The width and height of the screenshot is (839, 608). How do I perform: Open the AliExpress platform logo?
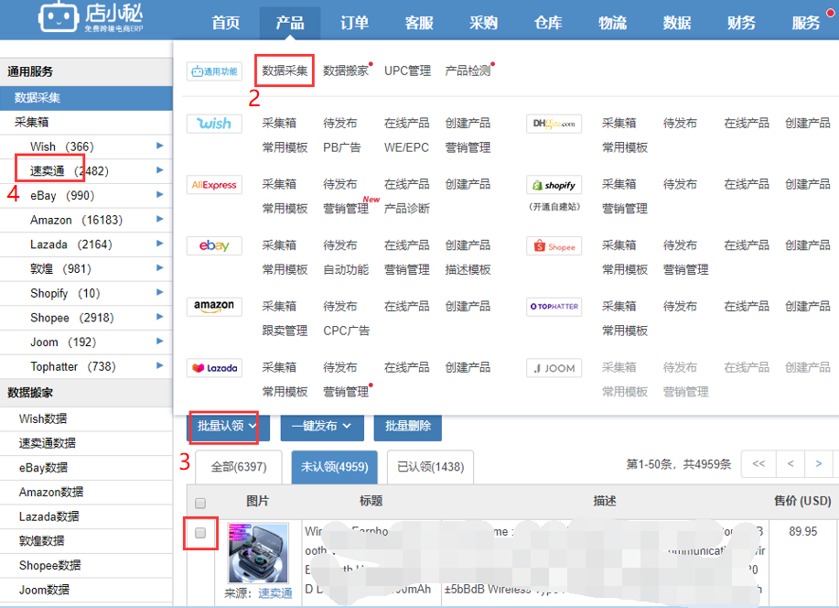[x=214, y=185]
